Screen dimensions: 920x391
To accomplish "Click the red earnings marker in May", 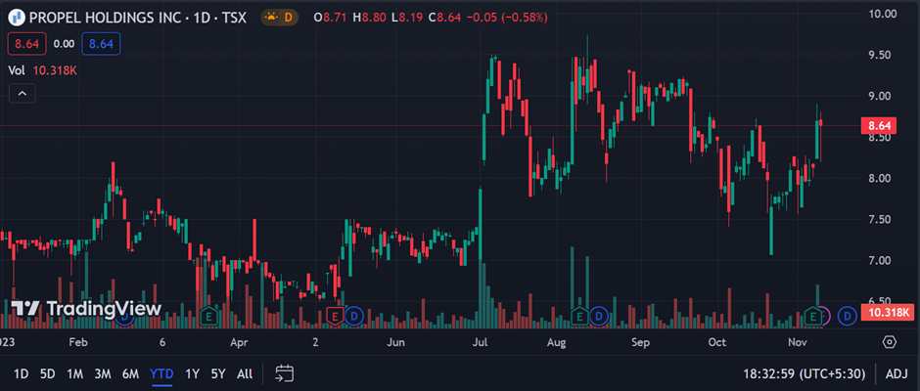I will [x=335, y=317].
